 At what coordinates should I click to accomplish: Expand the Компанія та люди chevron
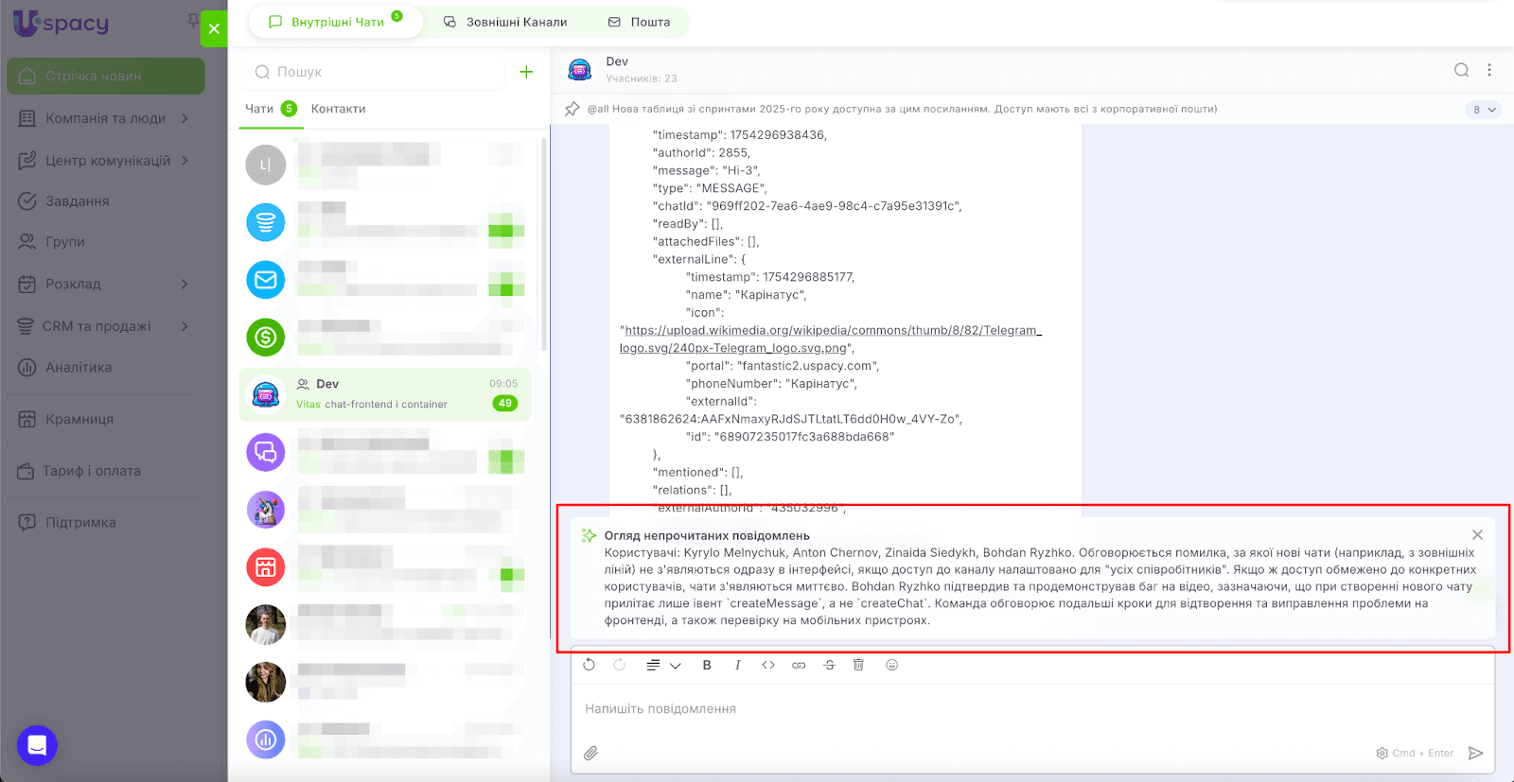185,118
